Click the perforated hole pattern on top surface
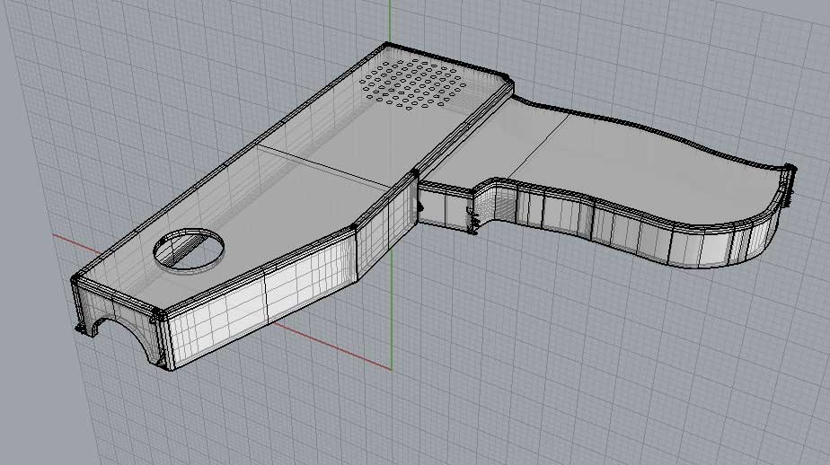The image size is (830, 465). (413, 84)
